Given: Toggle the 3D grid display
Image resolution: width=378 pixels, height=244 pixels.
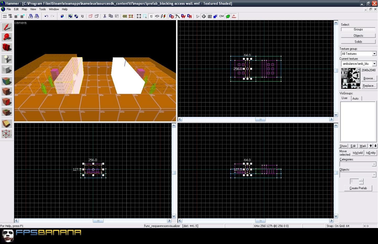Looking at the screenshot, I should tap(10, 16).
